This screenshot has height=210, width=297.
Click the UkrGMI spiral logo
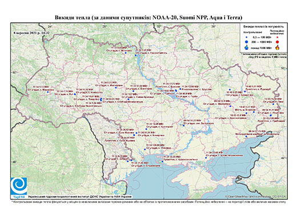tap(19, 186)
